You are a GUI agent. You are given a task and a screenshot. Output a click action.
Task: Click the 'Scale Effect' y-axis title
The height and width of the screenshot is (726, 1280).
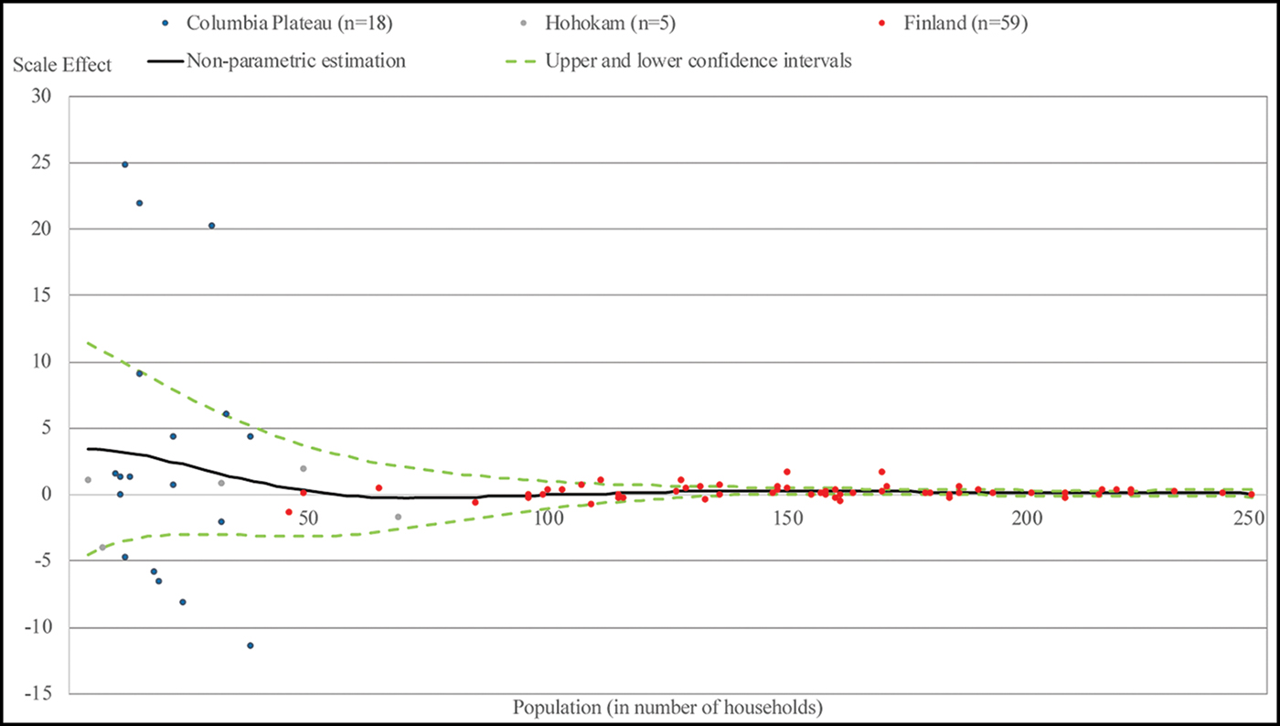click(62, 65)
